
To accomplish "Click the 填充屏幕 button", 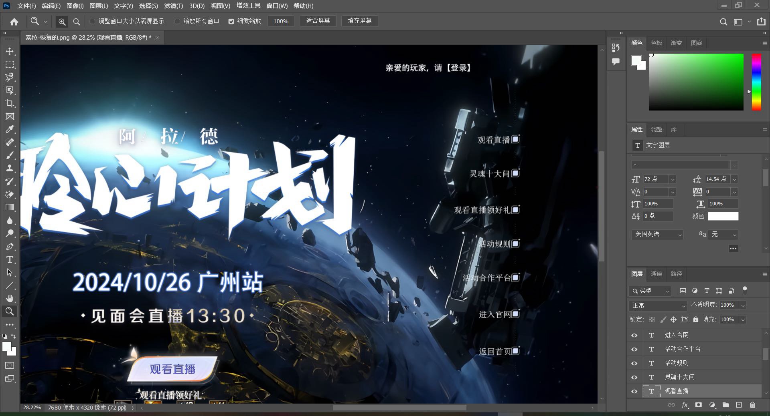I will pyautogui.click(x=360, y=21).
